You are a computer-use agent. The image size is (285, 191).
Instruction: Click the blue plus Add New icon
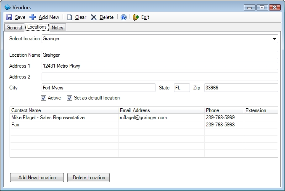[x=33, y=17]
